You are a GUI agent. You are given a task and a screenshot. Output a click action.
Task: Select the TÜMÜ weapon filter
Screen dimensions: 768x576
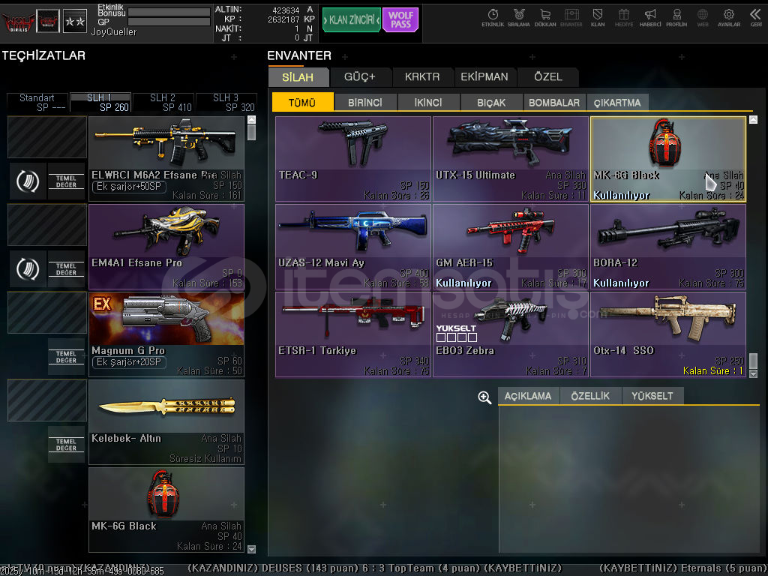(x=303, y=102)
